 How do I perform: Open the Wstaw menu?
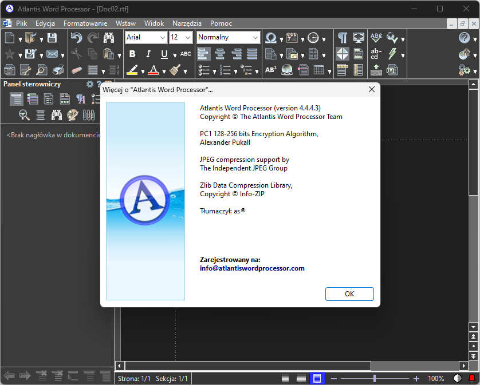tap(125, 23)
